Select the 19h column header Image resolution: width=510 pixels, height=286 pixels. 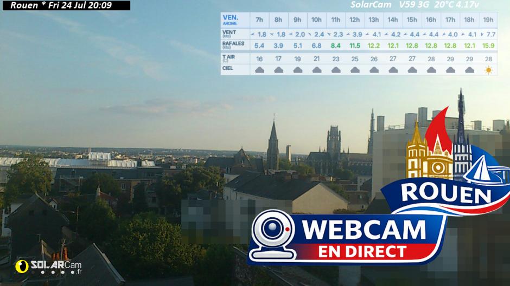(x=488, y=20)
